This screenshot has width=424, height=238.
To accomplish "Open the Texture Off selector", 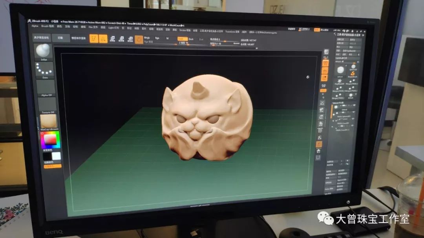I will point(47,105).
